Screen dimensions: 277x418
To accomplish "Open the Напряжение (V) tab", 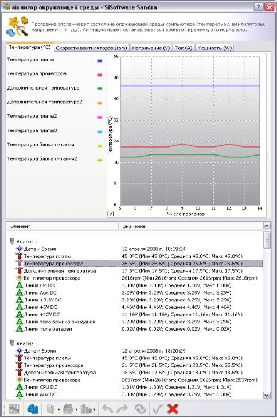I will click(x=151, y=48).
